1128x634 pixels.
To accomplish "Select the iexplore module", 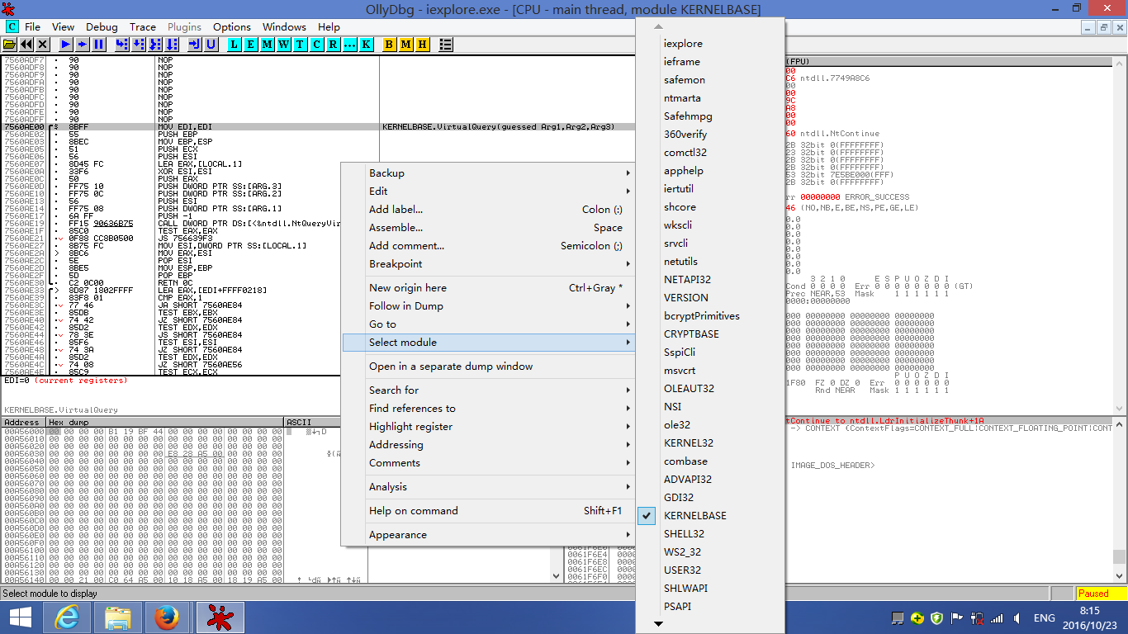I will click(710, 44).
